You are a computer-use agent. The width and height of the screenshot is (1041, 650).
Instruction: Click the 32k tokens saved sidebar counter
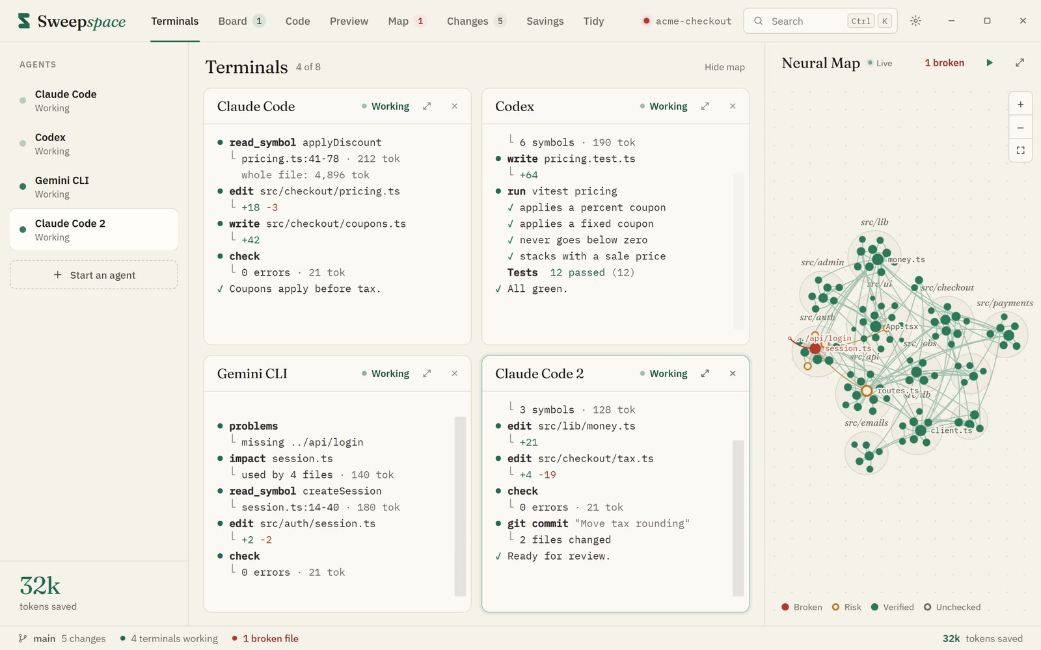[x=48, y=593]
